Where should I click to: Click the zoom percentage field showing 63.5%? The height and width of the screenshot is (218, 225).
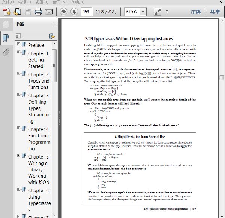pos(132,12)
